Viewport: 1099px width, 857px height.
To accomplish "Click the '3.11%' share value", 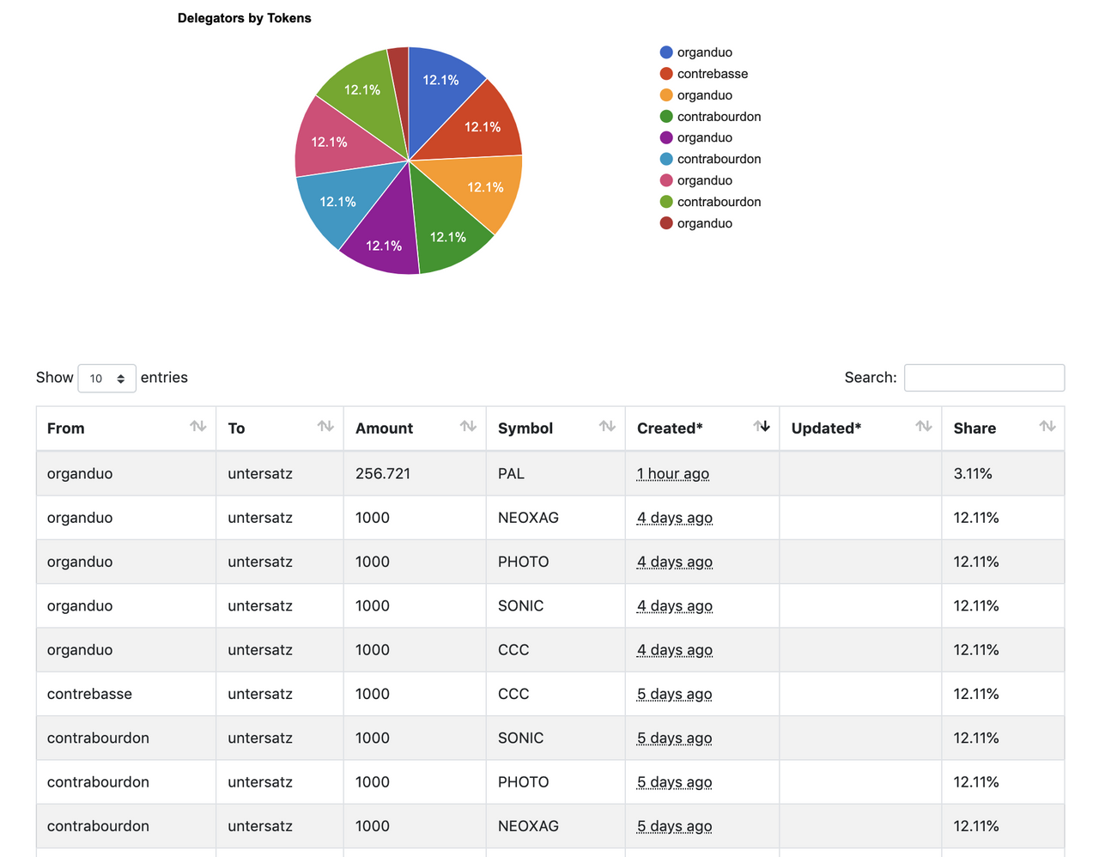I will tap(973, 474).
